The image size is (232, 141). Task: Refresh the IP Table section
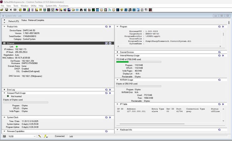coord(219,104)
